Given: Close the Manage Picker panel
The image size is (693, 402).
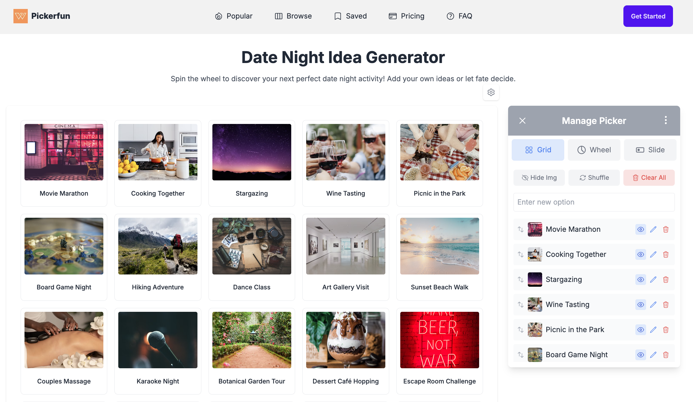Looking at the screenshot, I should click(522, 121).
